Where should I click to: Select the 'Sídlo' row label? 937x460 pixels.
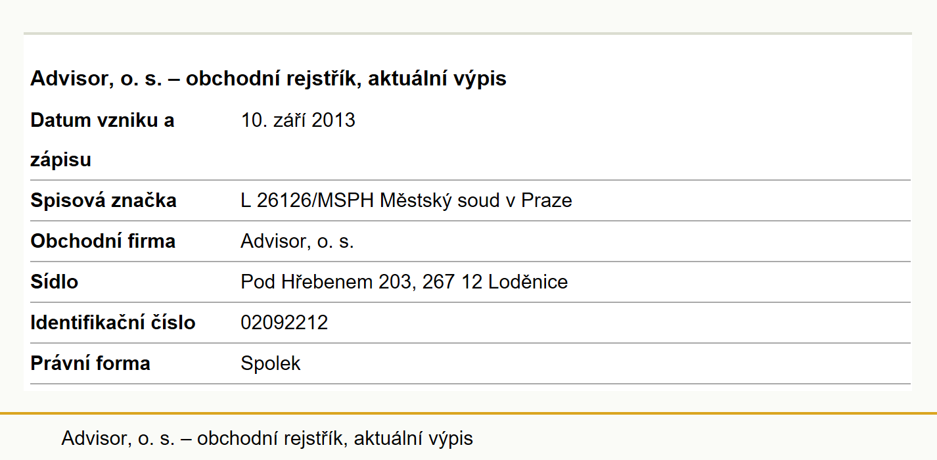click(54, 282)
